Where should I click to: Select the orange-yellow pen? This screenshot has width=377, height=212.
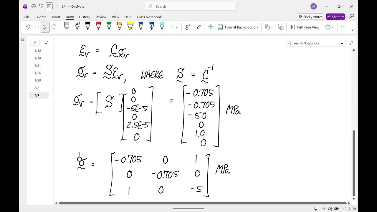[x=120, y=26]
